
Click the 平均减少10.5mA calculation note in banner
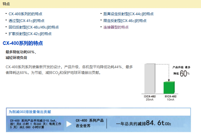coord(36,124)
